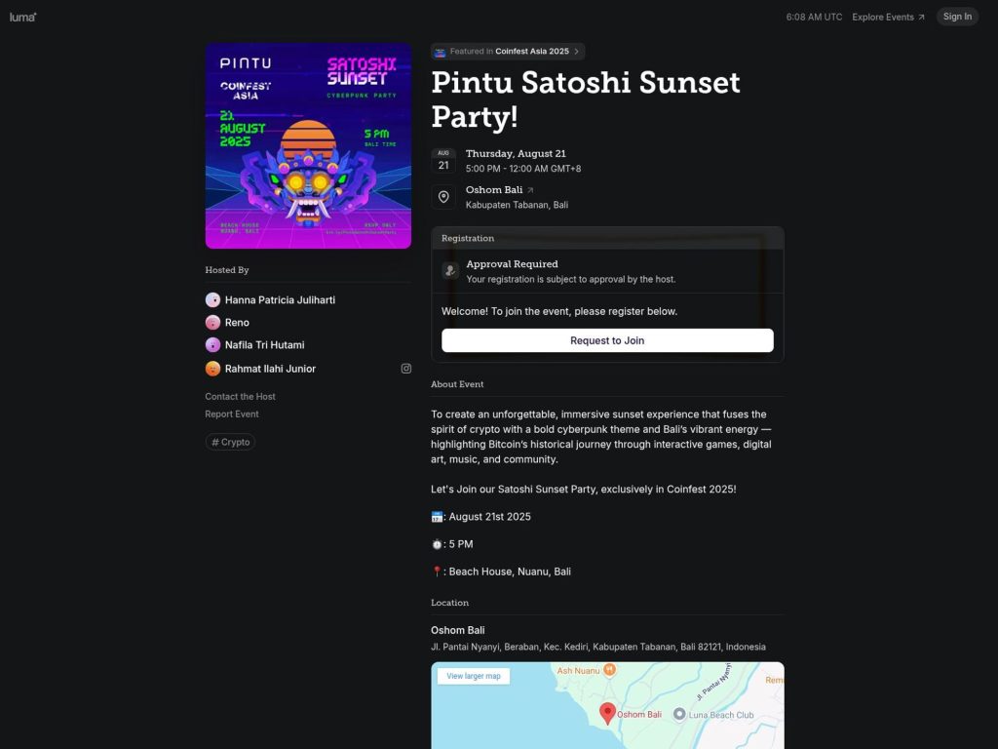Select the #Crypto tag

click(230, 441)
